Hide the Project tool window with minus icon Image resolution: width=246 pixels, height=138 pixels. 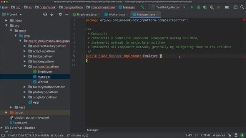point(67,15)
